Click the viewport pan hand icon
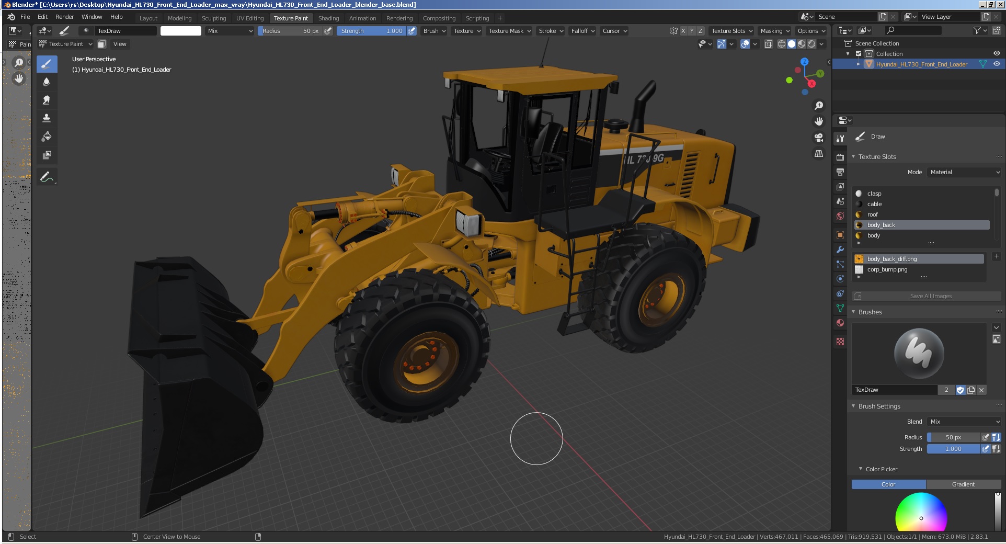The image size is (1006, 544). point(819,121)
